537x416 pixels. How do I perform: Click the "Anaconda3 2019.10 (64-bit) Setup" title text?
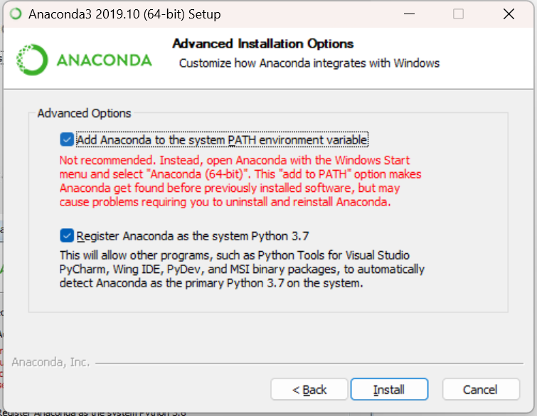[124, 14]
